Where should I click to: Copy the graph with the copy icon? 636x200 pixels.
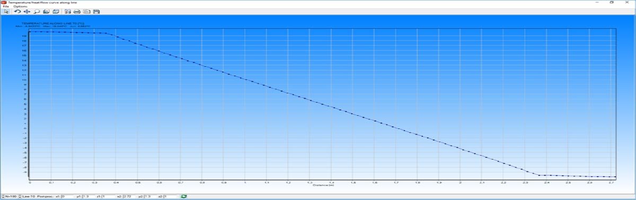[x=86, y=11]
